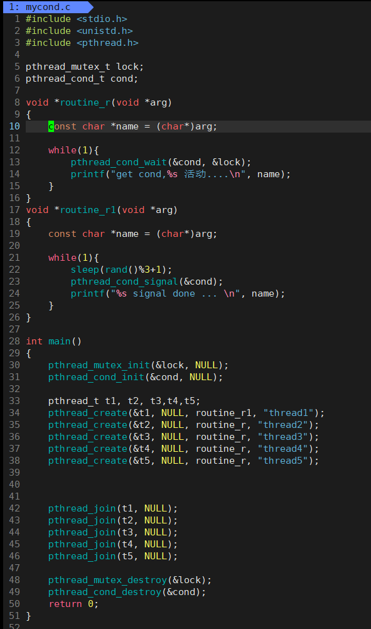Click pthread_cond_signal call on line 23
This screenshot has width=371, height=629.
point(124,282)
